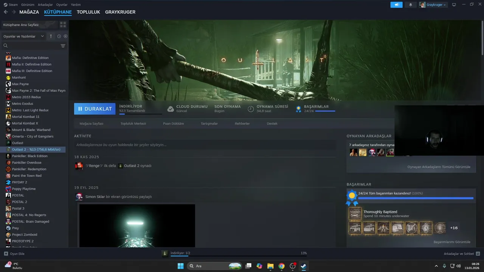Open Puan Dükkânı link

pos(173,124)
